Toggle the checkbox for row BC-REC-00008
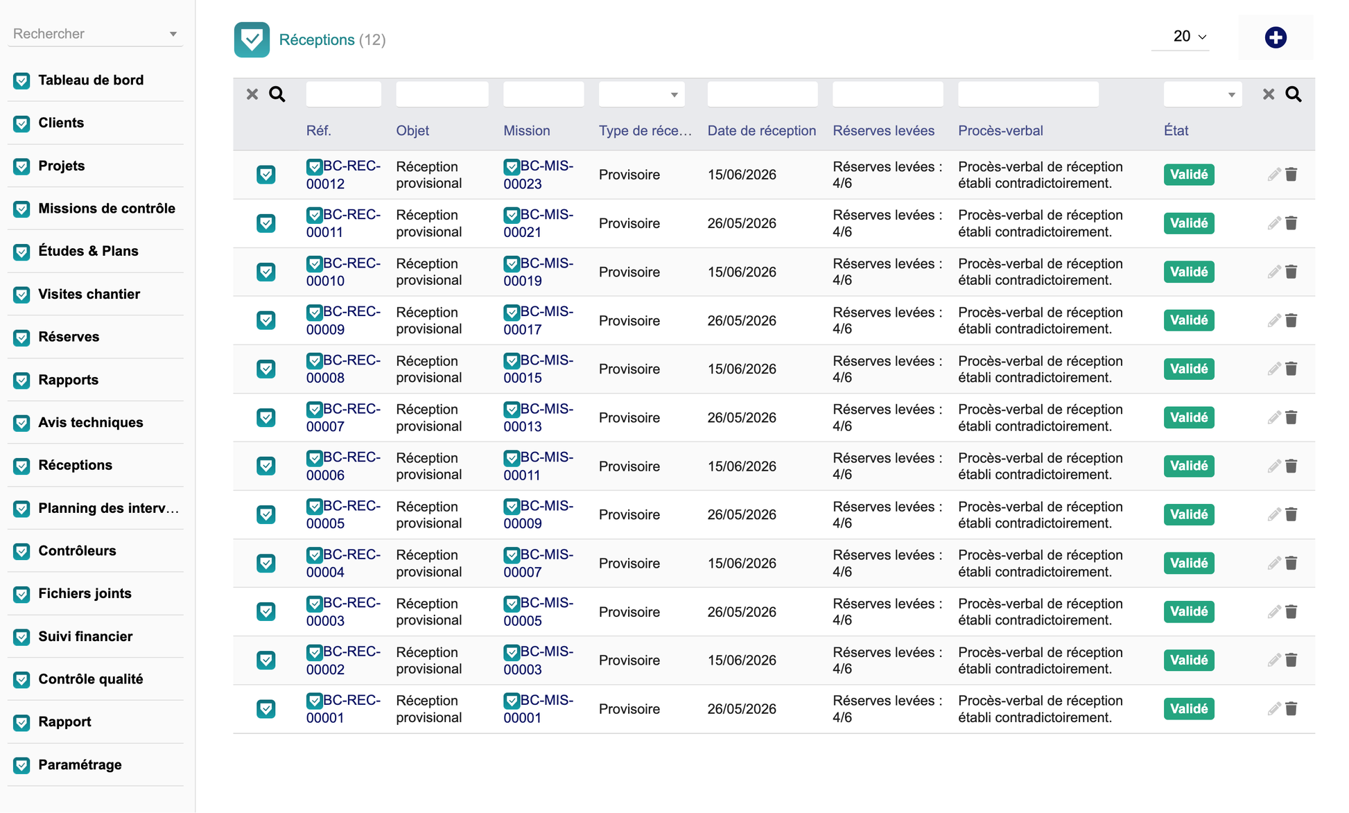Image resolution: width=1349 pixels, height=813 pixels. pyautogui.click(x=266, y=369)
